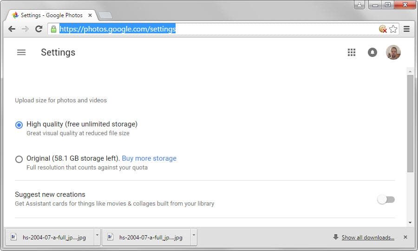Click the browser forward arrow
This screenshot has height=251, width=418.
26,29
